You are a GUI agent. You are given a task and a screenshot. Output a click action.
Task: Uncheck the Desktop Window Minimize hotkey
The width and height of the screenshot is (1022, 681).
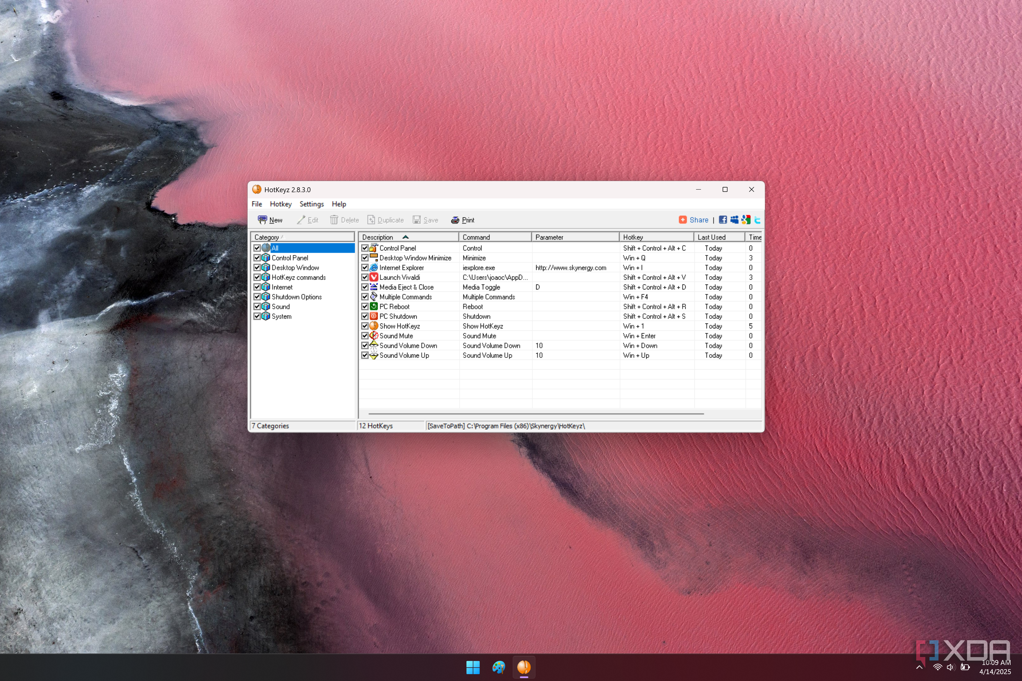tap(365, 258)
